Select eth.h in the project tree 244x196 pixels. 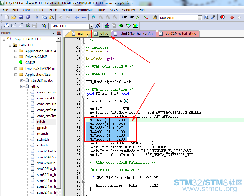point(41,122)
